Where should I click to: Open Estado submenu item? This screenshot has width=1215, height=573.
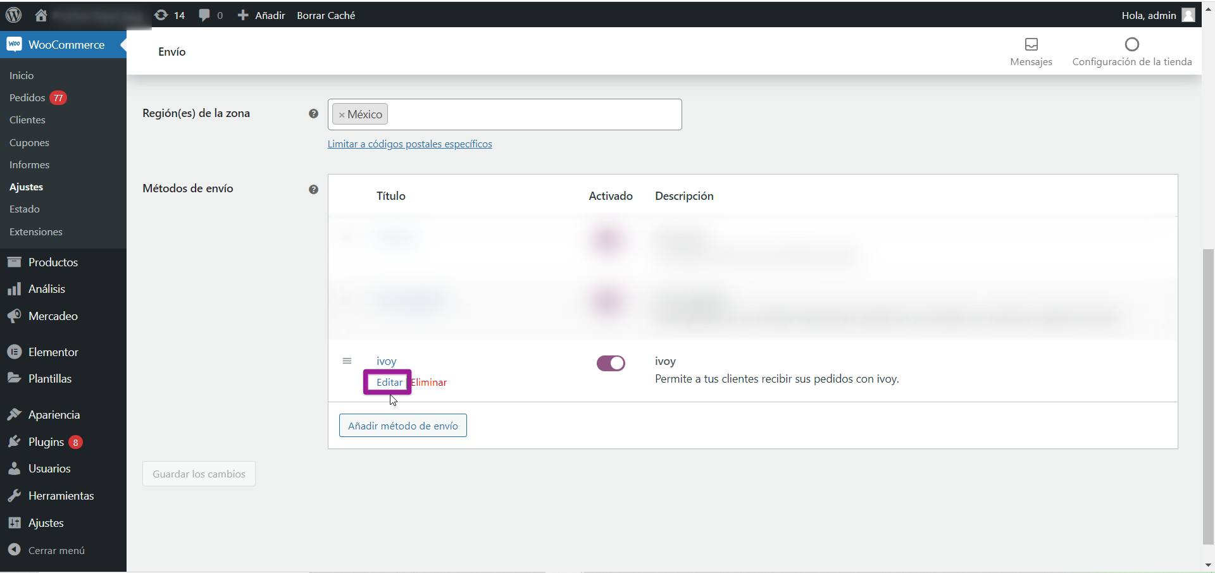pyautogui.click(x=25, y=209)
